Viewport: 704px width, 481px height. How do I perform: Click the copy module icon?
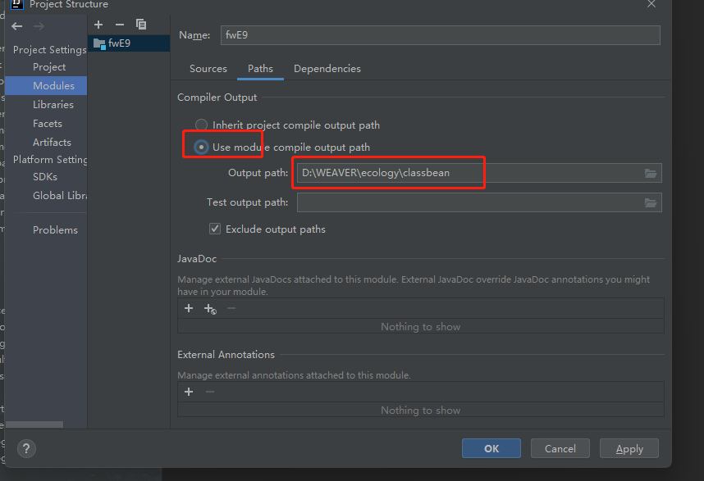[141, 25]
